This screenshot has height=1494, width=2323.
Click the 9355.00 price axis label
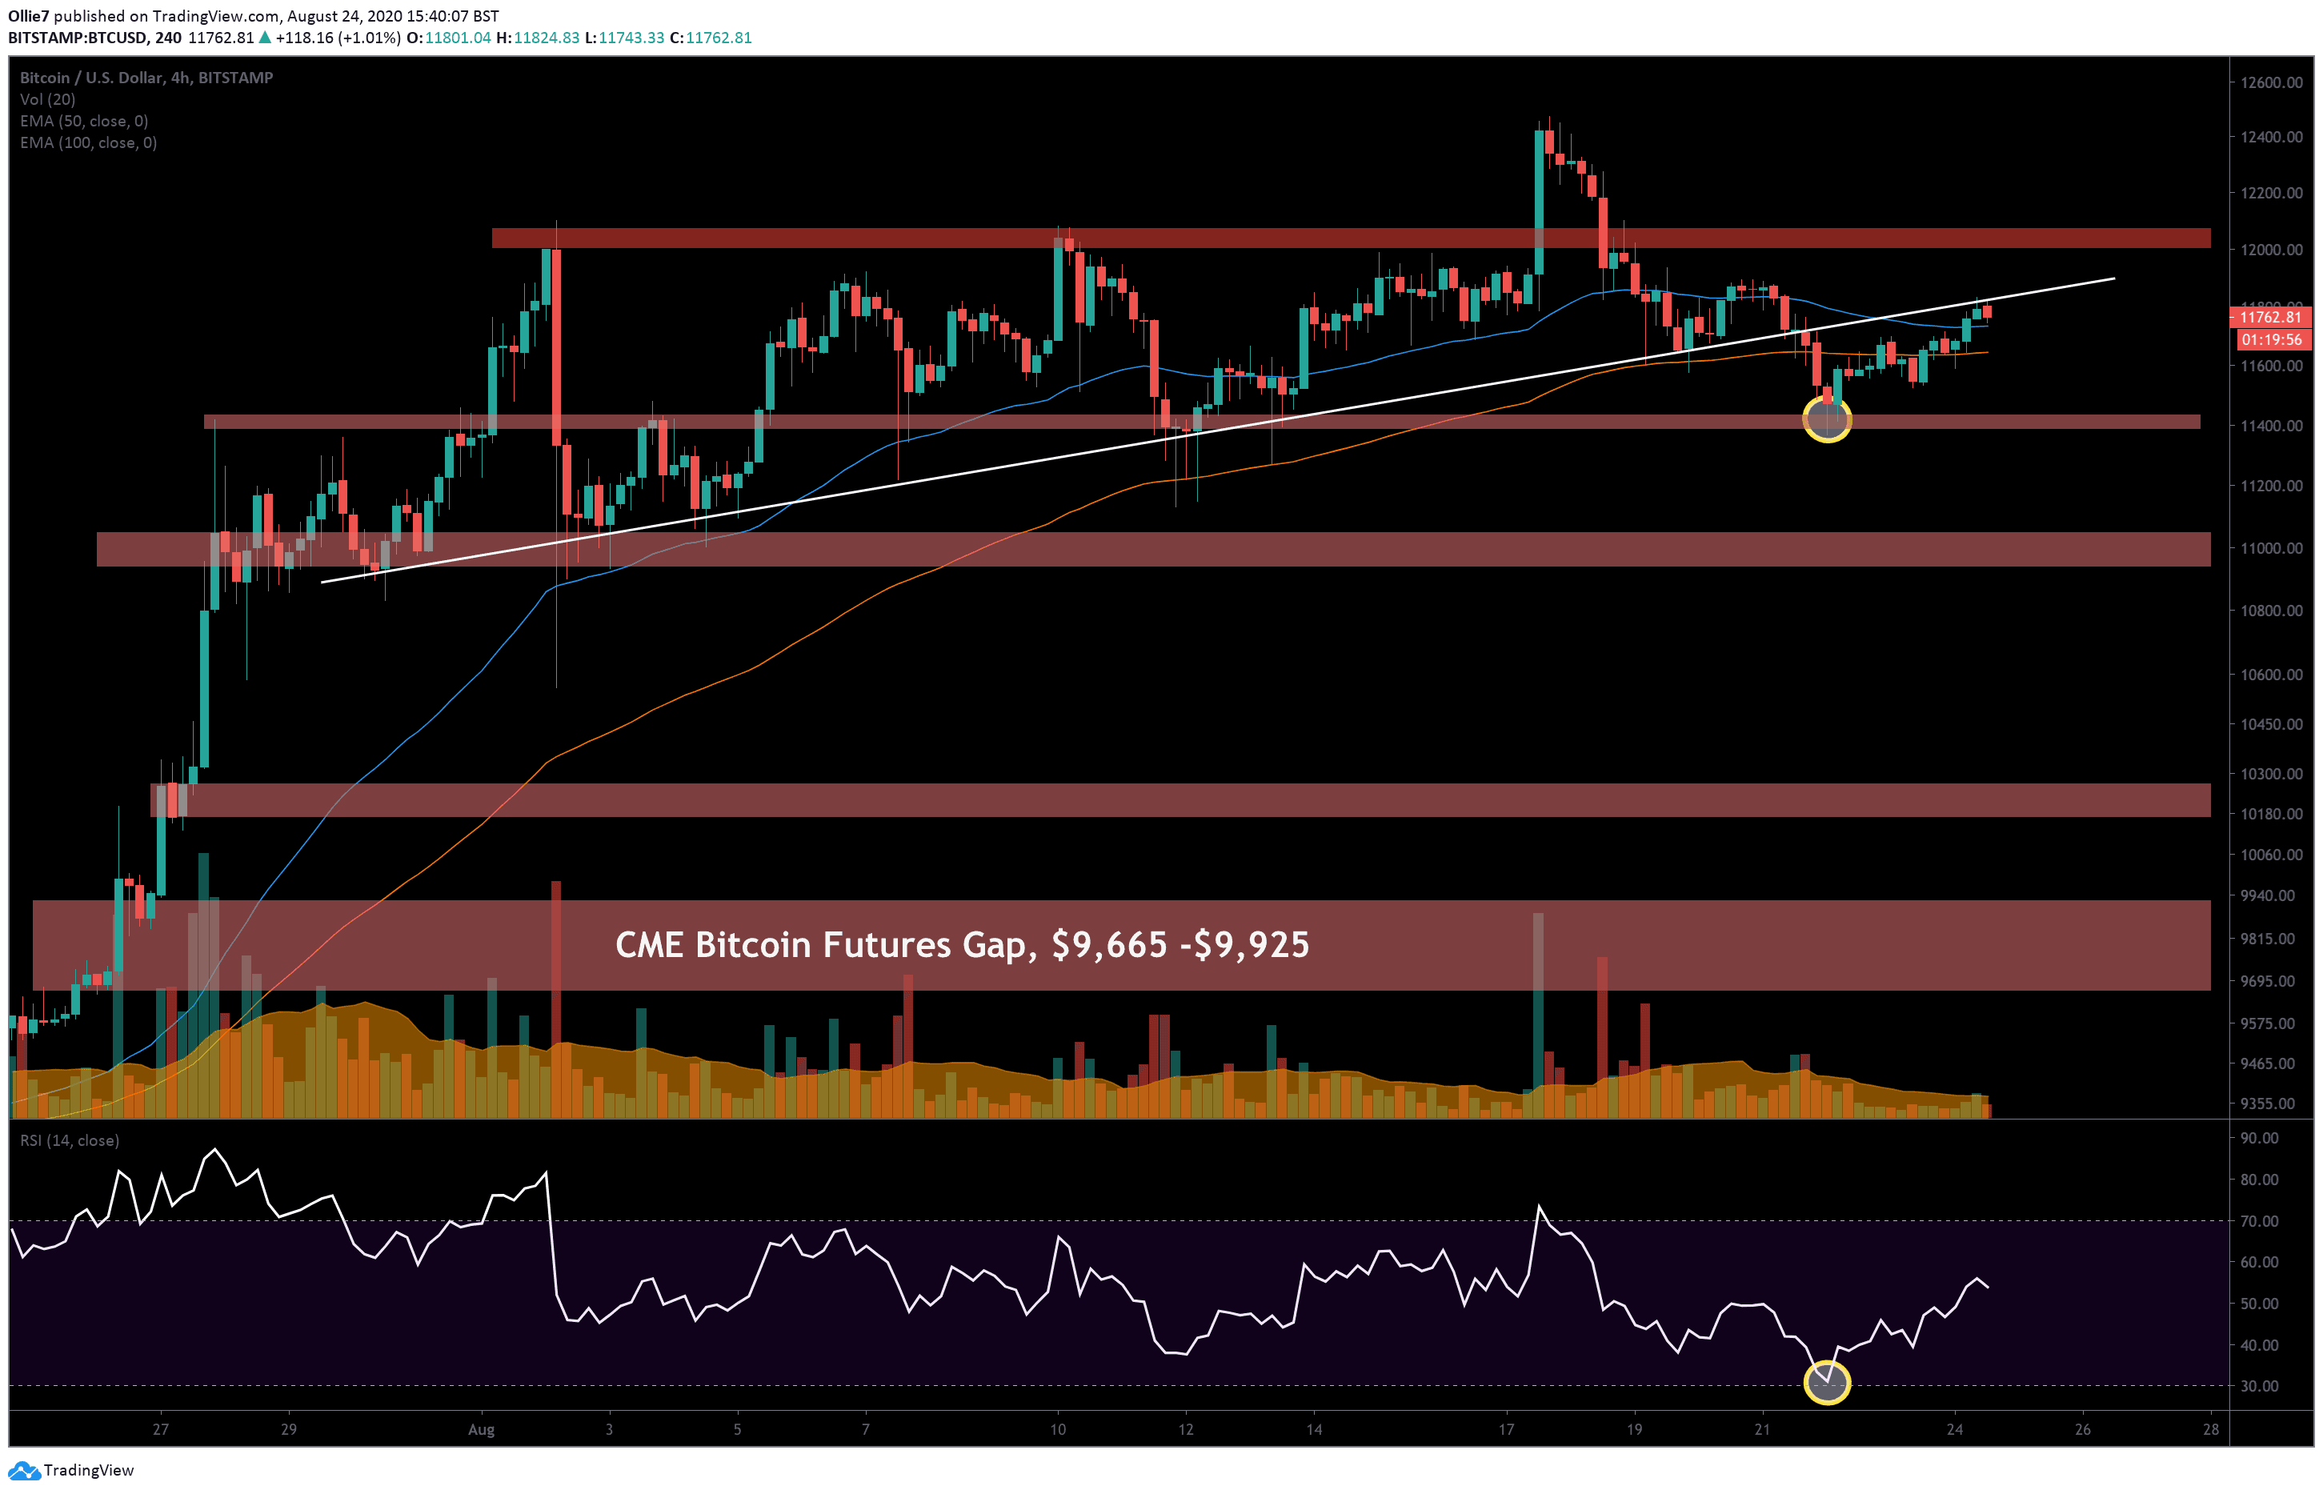pyautogui.click(x=2268, y=1104)
